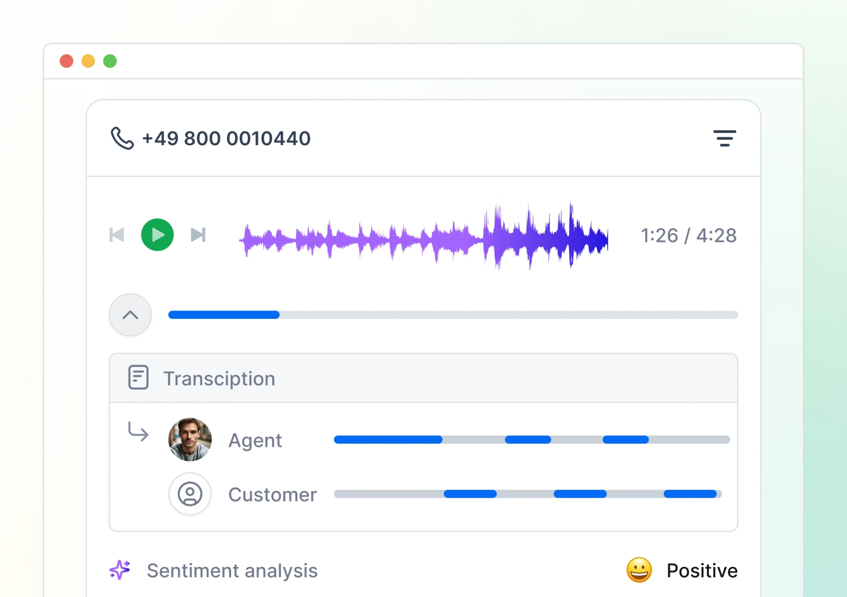Jump to the Customer's last speech segment

click(690, 494)
